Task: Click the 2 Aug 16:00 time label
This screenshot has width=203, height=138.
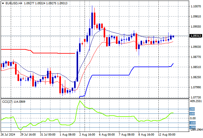Action: 87,135
